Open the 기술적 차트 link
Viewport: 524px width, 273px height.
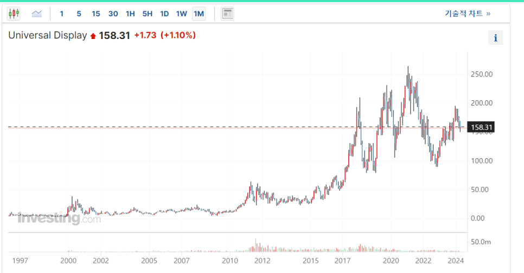point(468,14)
